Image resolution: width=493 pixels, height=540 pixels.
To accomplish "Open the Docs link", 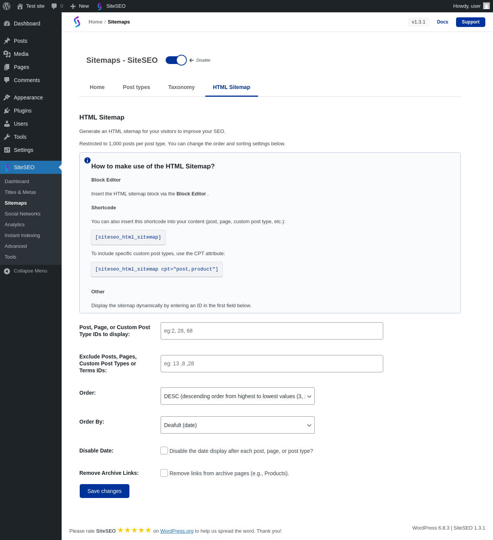I will 443,22.
